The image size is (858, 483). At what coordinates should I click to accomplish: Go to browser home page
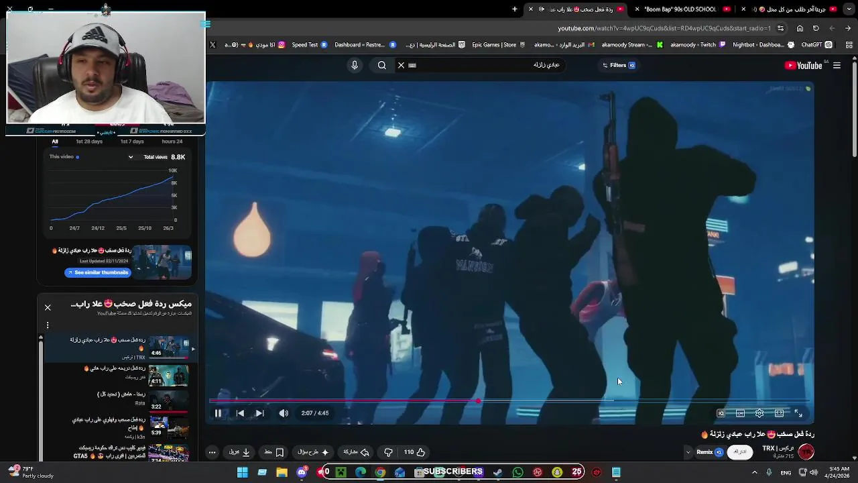tap(800, 28)
